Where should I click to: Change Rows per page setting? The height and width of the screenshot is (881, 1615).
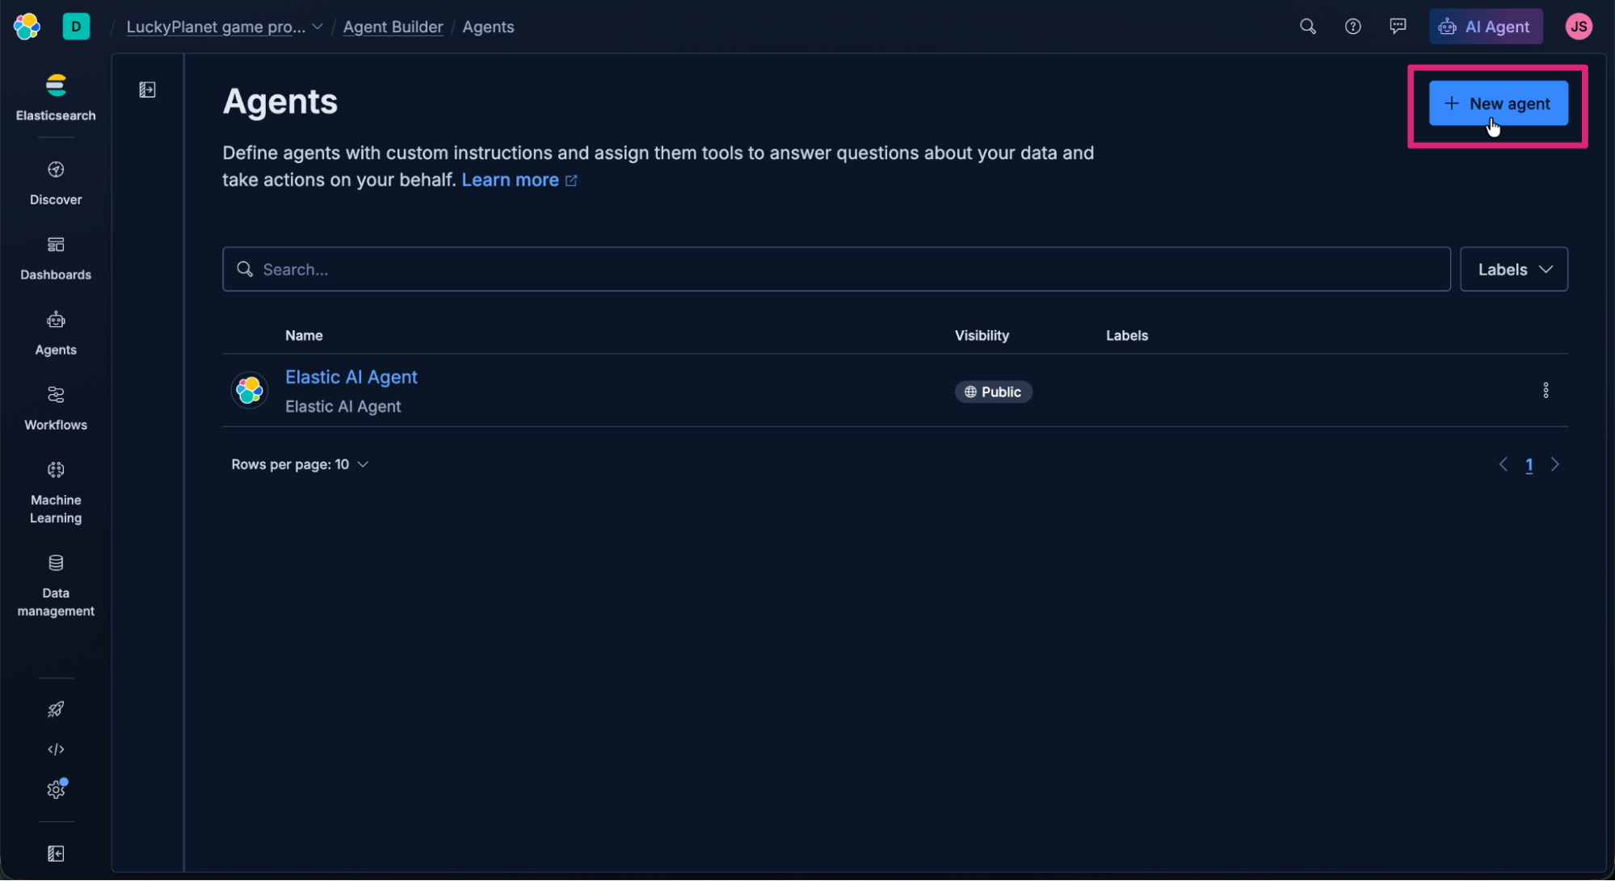300,464
